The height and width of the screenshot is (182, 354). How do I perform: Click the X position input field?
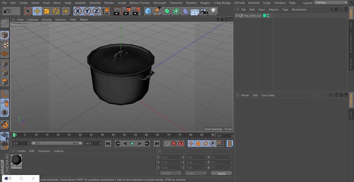[x=171, y=157]
